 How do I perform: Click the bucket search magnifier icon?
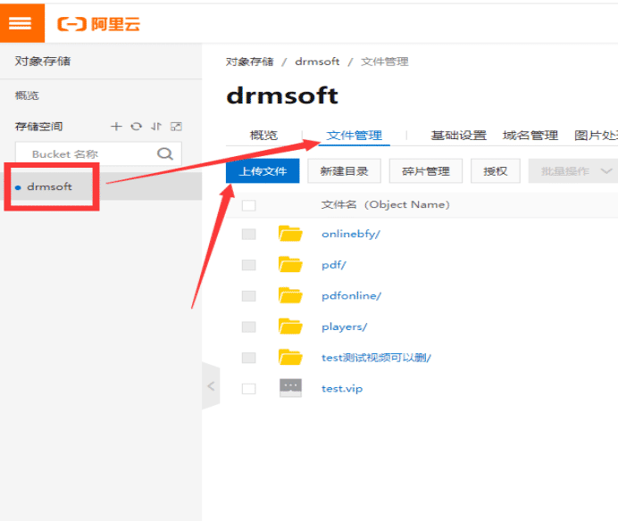click(164, 153)
